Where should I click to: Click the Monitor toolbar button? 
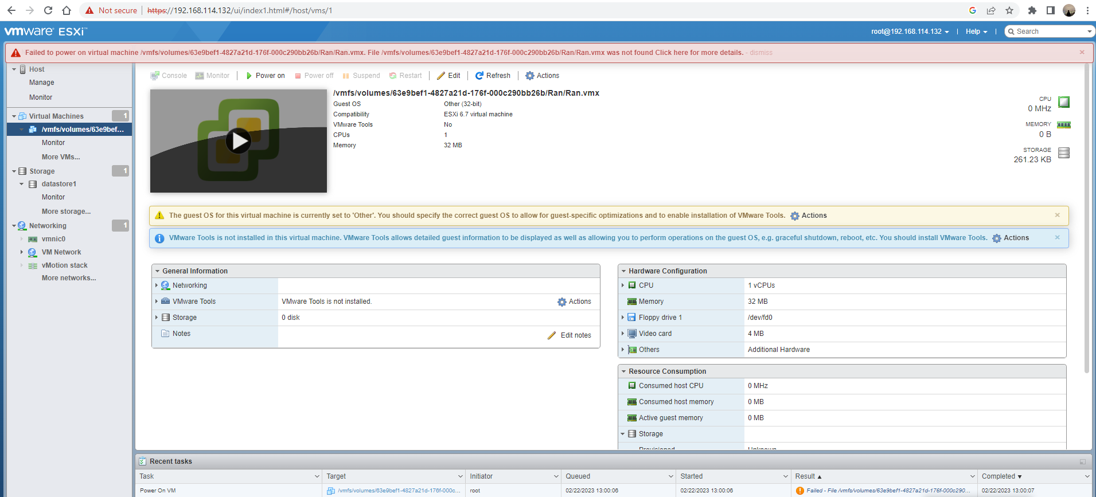pos(212,76)
